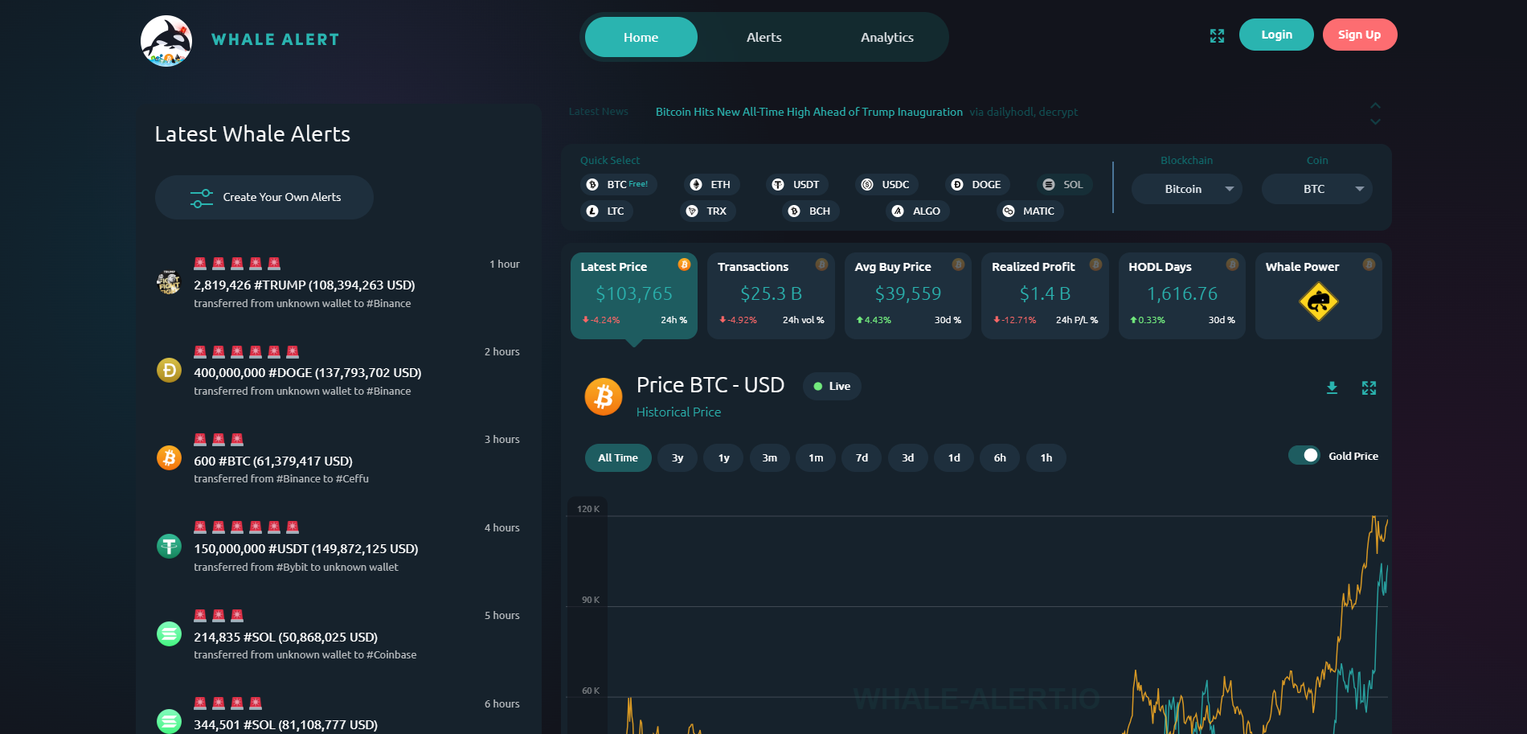This screenshot has height=734, width=1527.
Task: Open the Analytics tab
Action: [x=886, y=37]
